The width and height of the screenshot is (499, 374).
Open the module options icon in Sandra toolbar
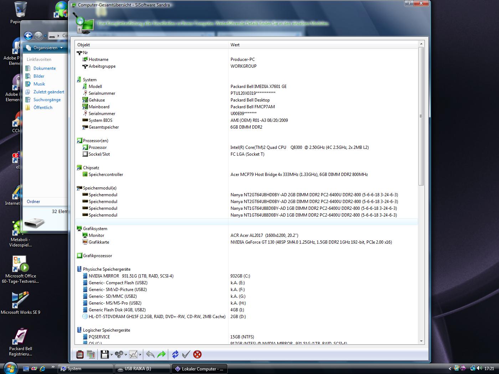tap(80, 354)
